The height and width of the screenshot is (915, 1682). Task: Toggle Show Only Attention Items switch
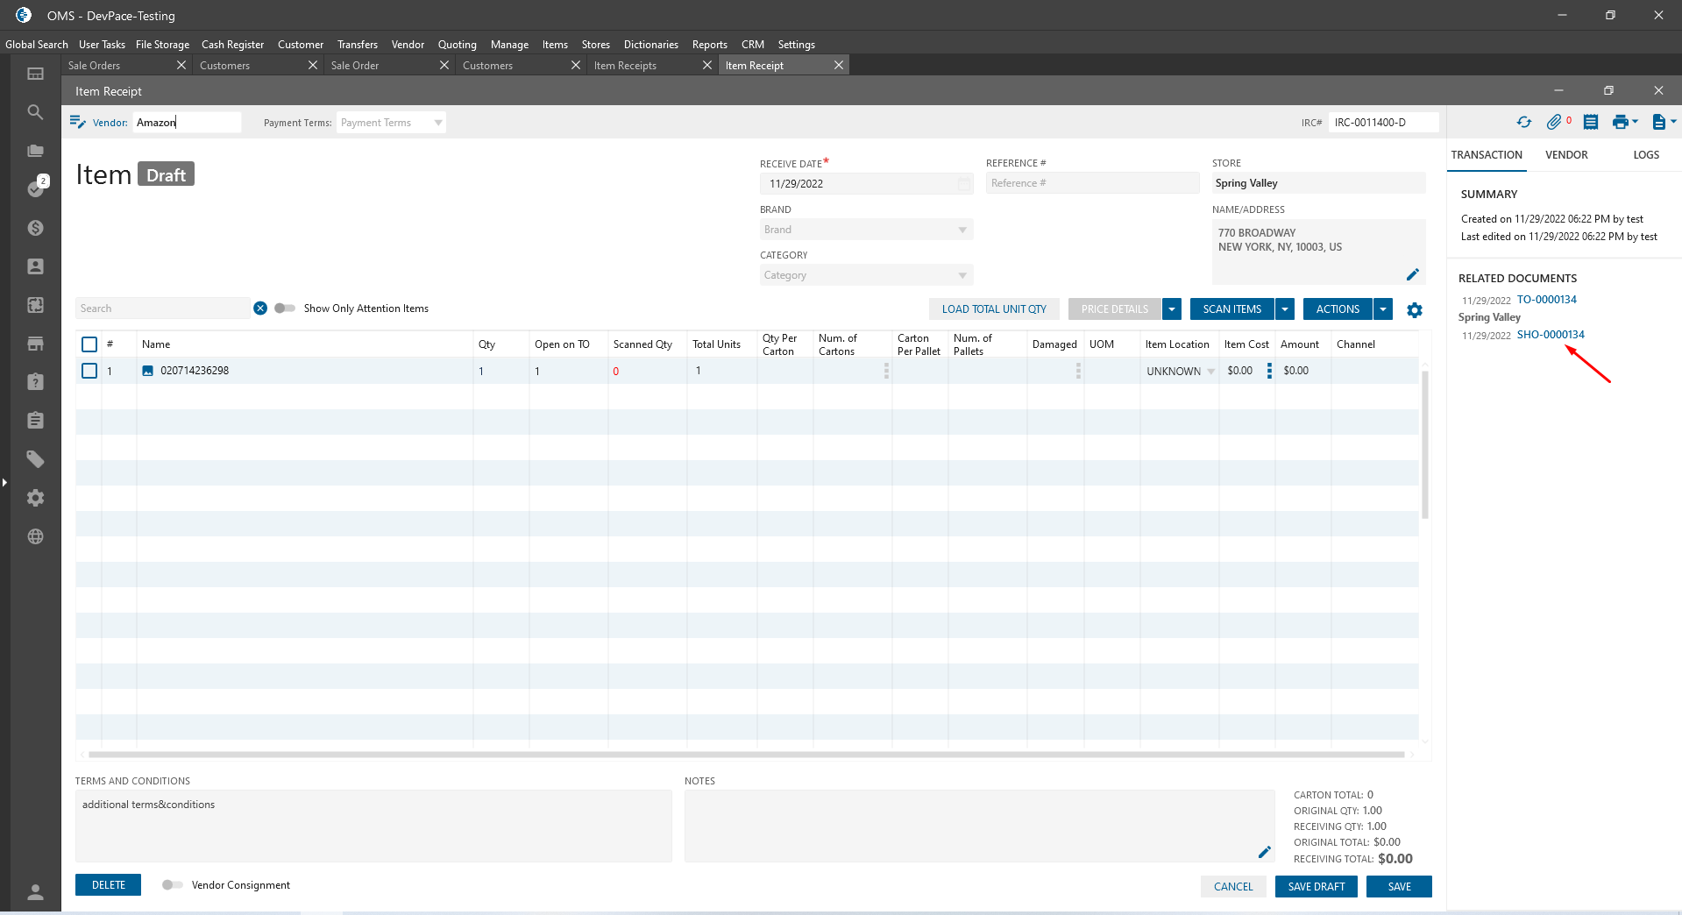[285, 309]
